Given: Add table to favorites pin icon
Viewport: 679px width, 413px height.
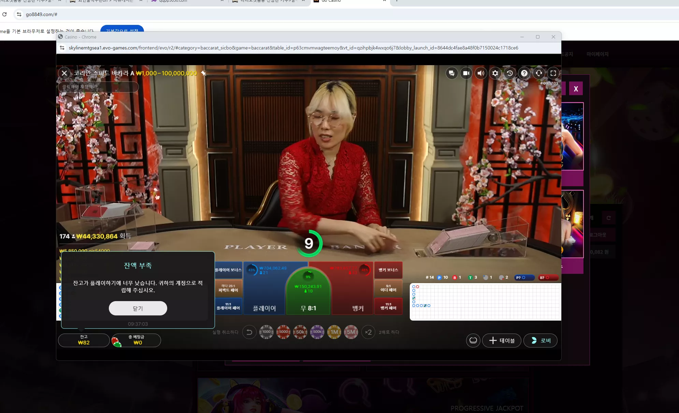Looking at the screenshot, I should [204, 73].
